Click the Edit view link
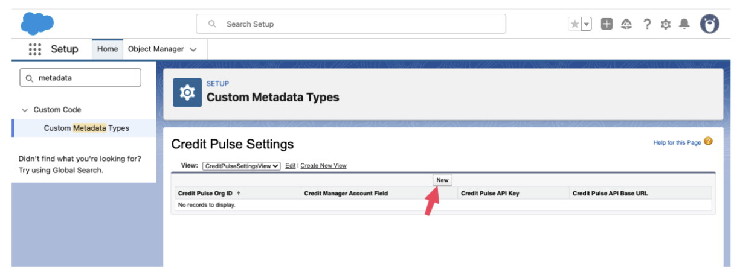This screenshot has width=737, height=272. tap(290, 166)
